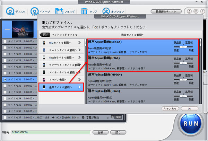Select 通常Fujitsu動画(H264) profile
This screenshot has height=141, width=208.
143,96
